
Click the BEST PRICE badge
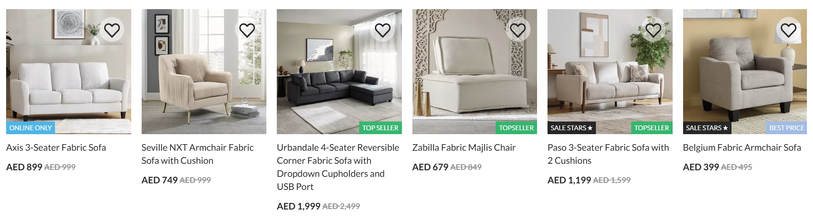click(786, 128)
